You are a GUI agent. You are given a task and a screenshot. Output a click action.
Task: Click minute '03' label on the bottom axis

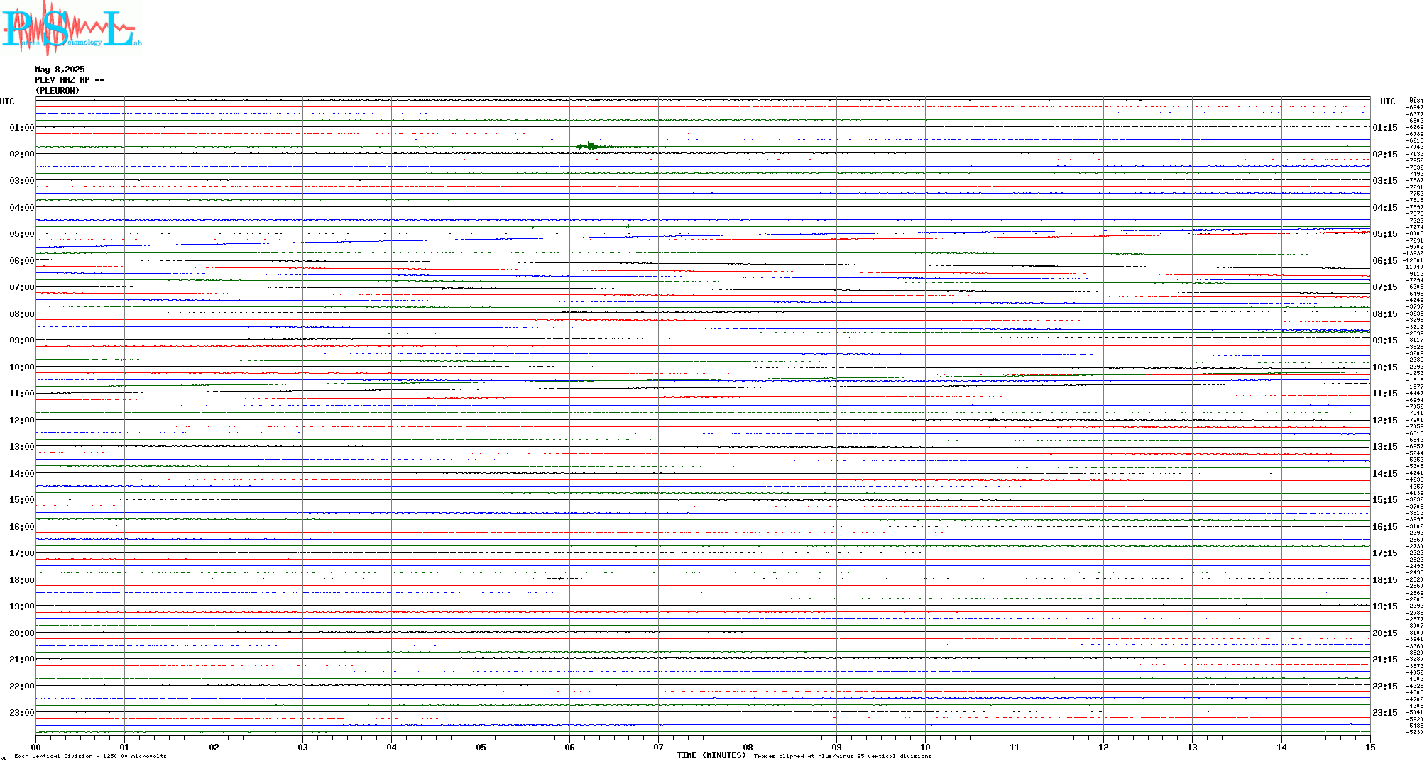click(x=302, y=747)
